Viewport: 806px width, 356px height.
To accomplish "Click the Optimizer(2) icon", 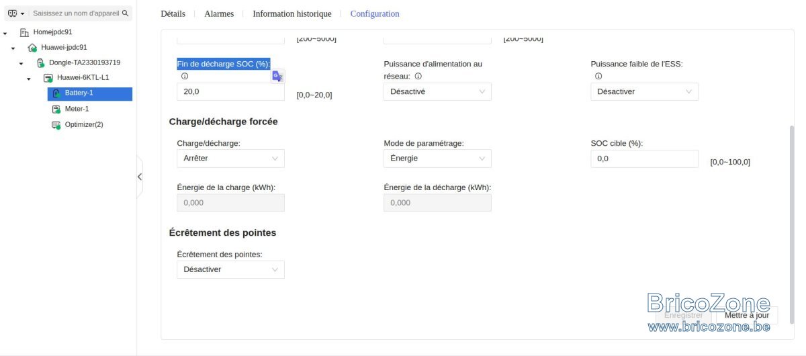I will click(56, 124).
